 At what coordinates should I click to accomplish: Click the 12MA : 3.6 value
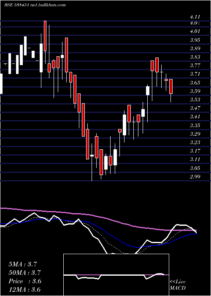pyautogui.click(x=24, y=290)
